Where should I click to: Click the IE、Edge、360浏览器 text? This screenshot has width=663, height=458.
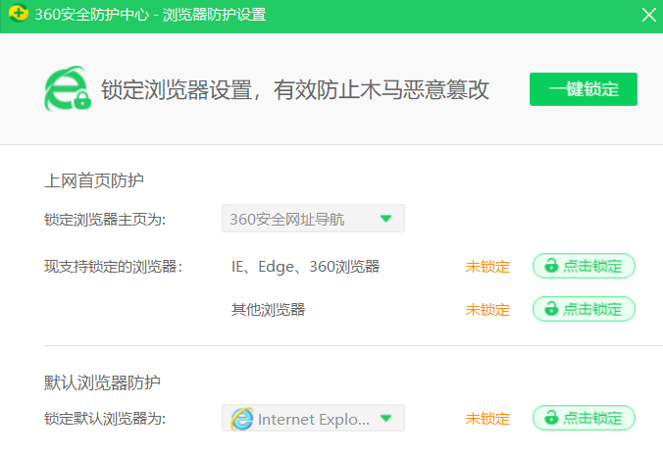point(305,267)
